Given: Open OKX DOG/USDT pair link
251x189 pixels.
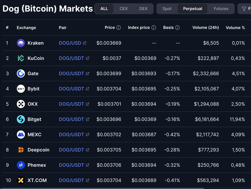Looking at the screenshot, I should tap(71, 104).
